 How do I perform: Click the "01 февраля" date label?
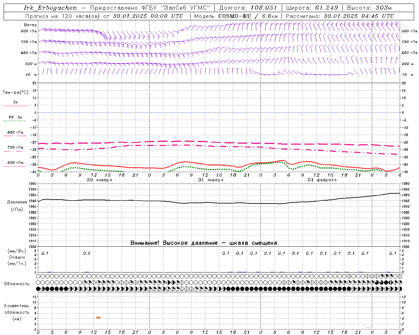pyautogui.click(x=322, y=180)
